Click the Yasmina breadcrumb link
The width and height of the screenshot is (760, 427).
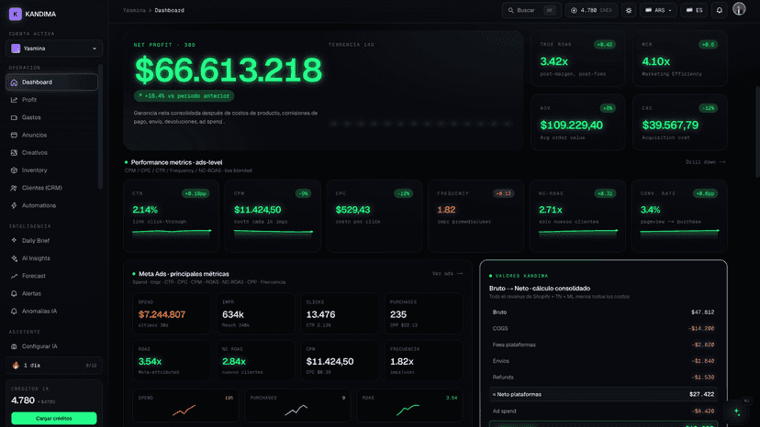[134, 10]
